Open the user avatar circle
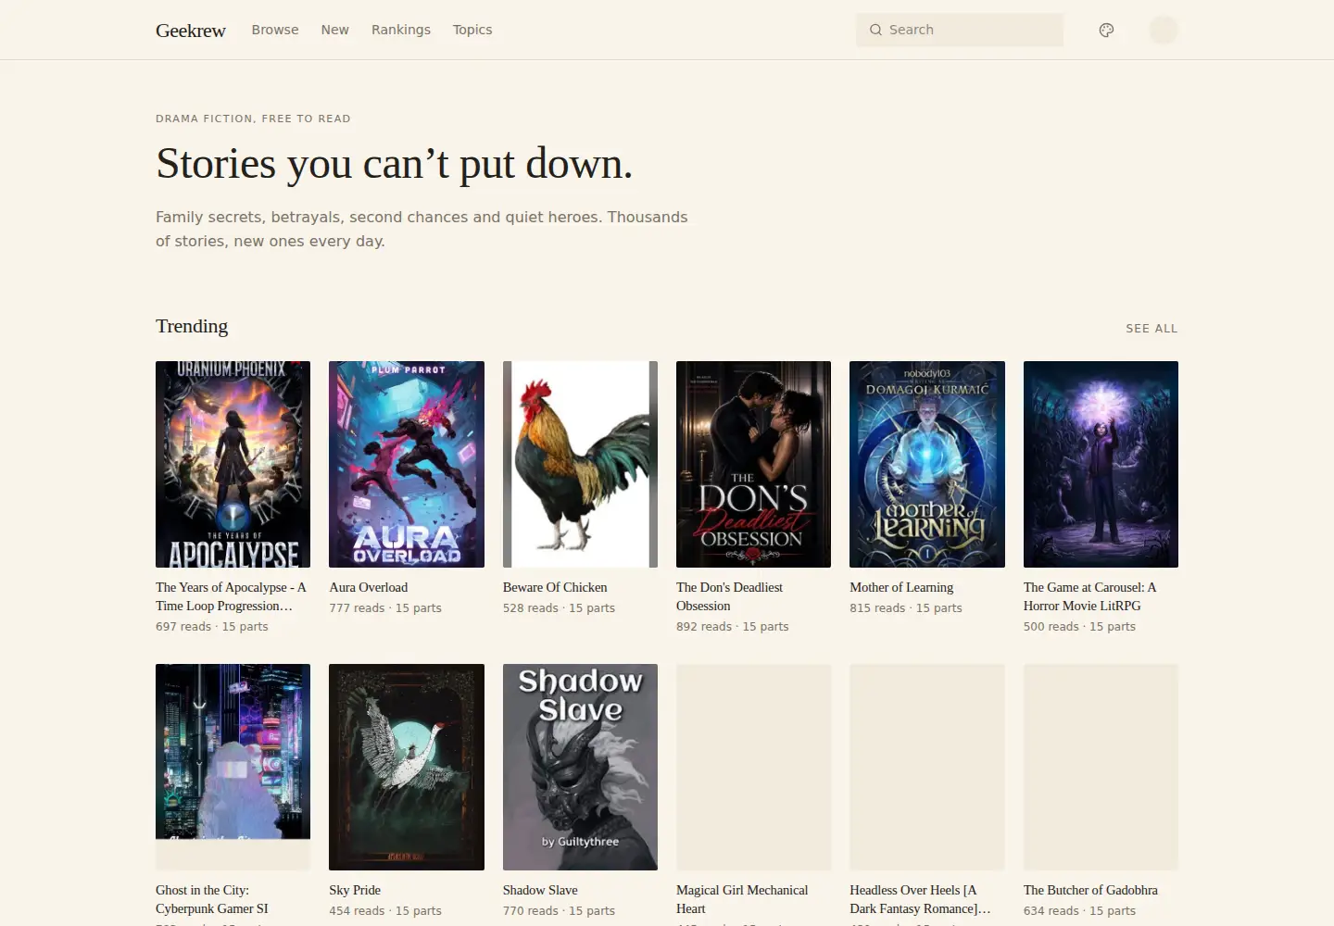The image size is (1334, 926). tap(1164, 30)
